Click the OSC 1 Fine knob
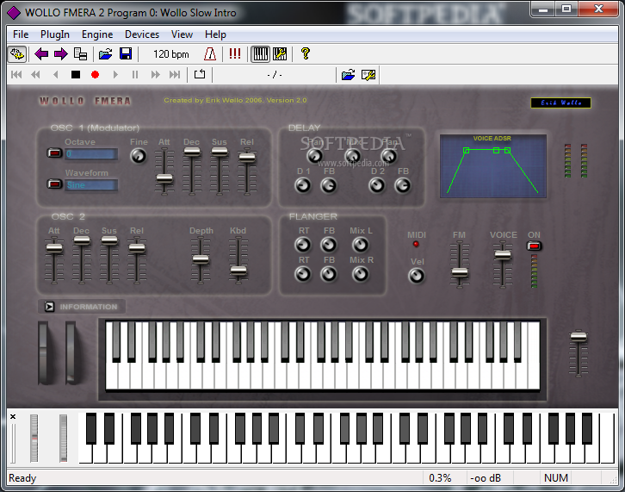Viewport: 625px width, 492px height. point(139,156)
